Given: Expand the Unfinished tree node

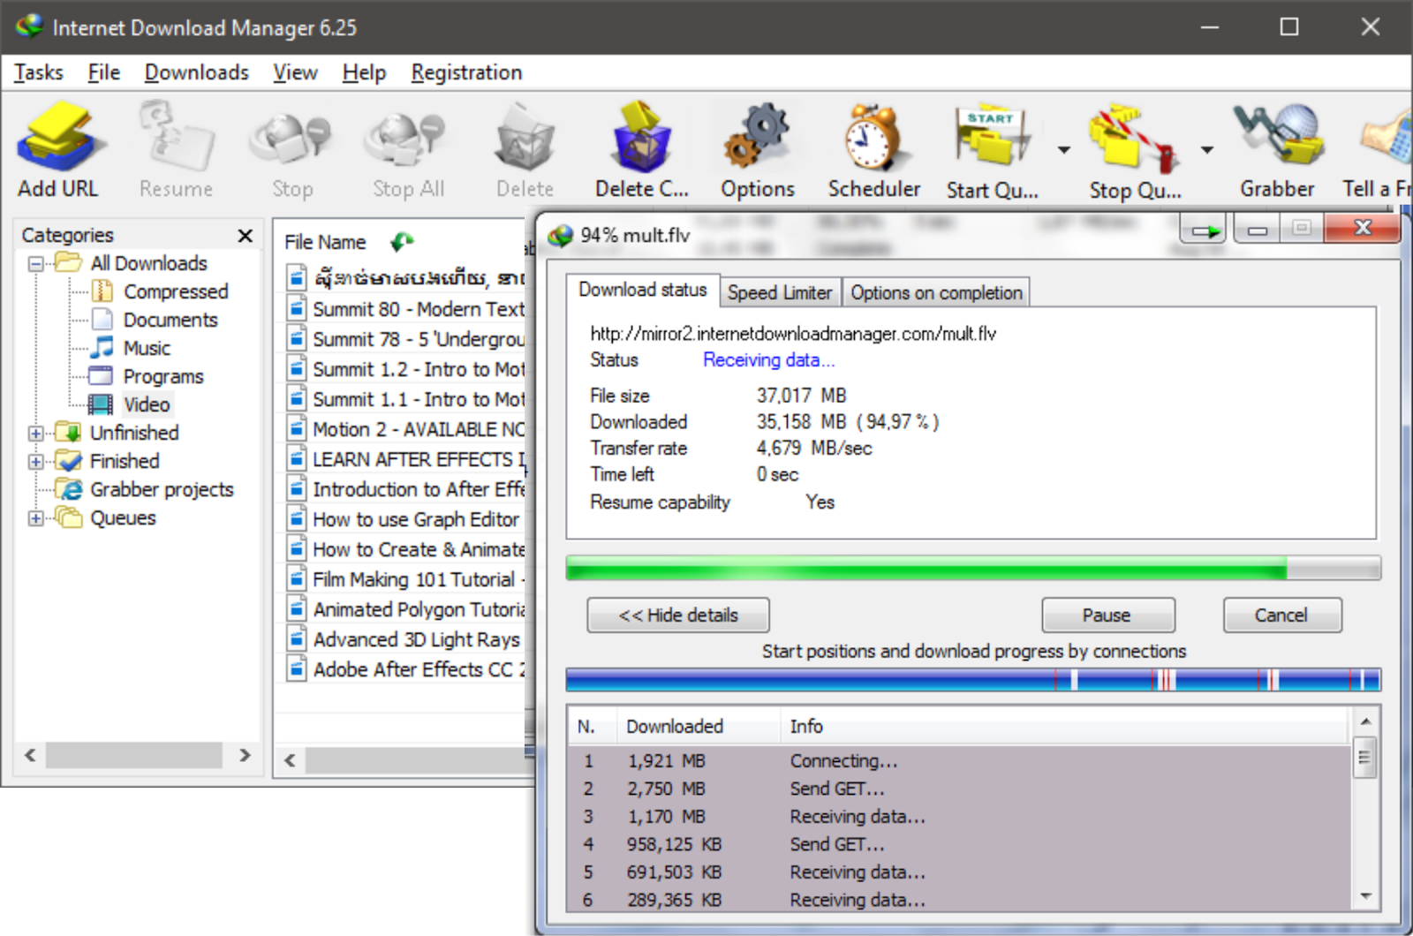Looking at the screenshot, I should (x=36, y=433).
